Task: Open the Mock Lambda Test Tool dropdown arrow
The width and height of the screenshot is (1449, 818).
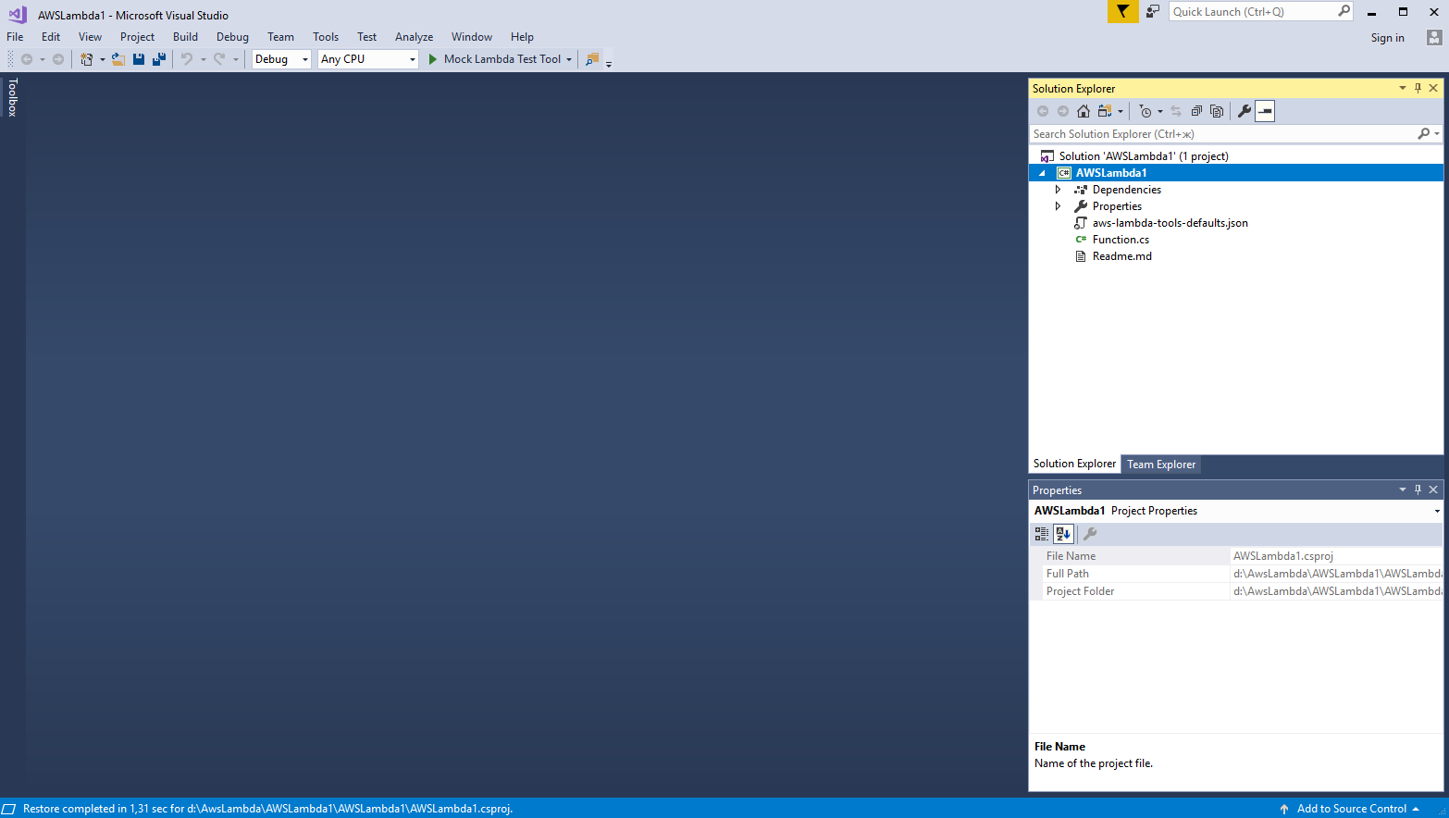Action: (569, 59)
